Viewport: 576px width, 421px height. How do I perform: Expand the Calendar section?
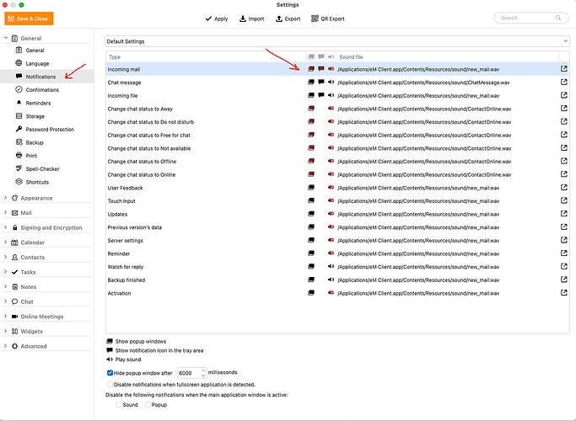pos(6,242)
